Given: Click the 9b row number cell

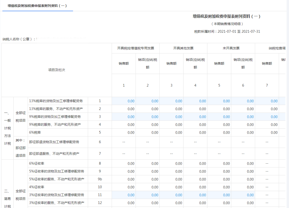Looking at the screenshot, I should click(100, 179).
